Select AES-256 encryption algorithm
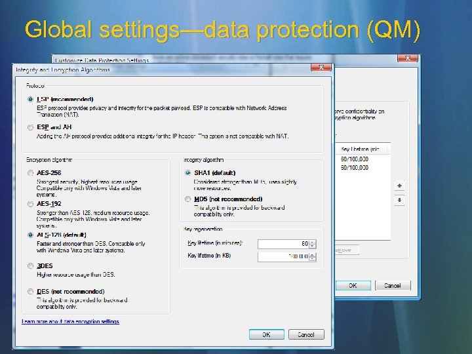The image size is (472, 354). pyautogui.click(x=30, y=173)
